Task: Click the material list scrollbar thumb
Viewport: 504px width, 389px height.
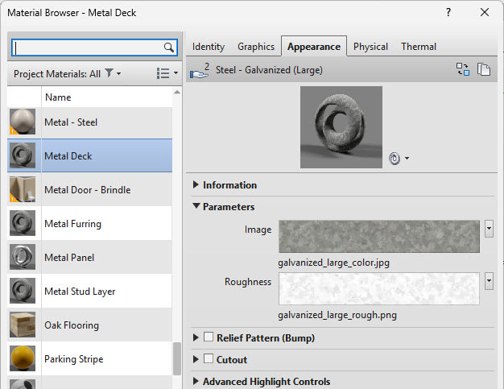Action: [177, 358]
